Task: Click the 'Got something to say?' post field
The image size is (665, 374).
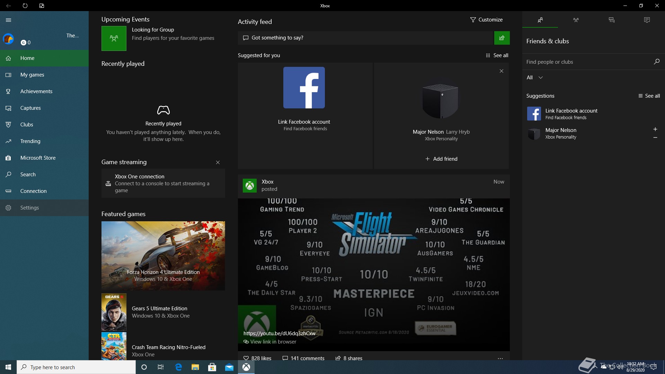Action: (365, 38)
